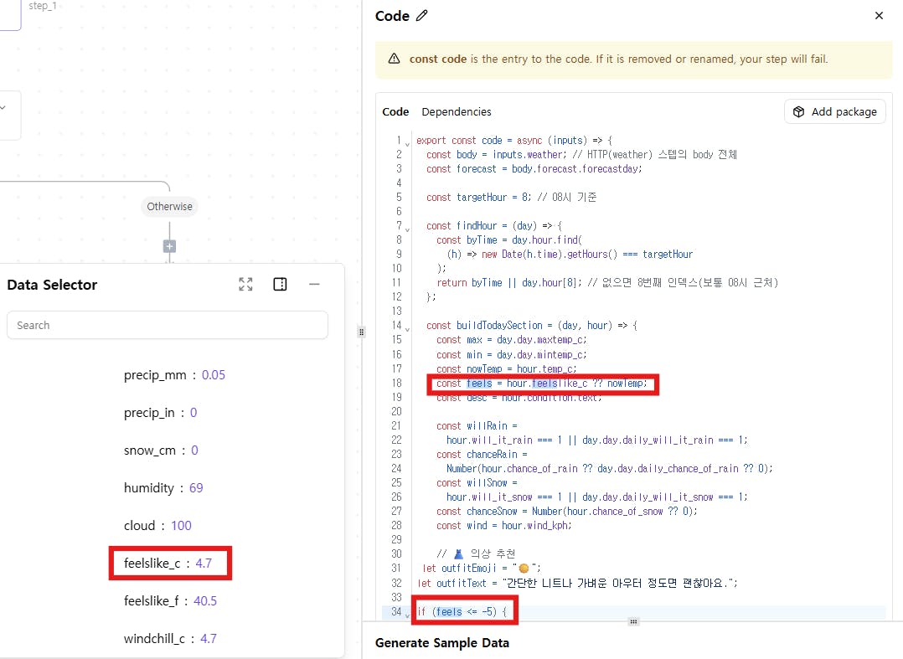This screenshot has width=903, height=659.
Task: Select the windchill_c : 4.7 data entry
Action: click(x=170, y=639)
